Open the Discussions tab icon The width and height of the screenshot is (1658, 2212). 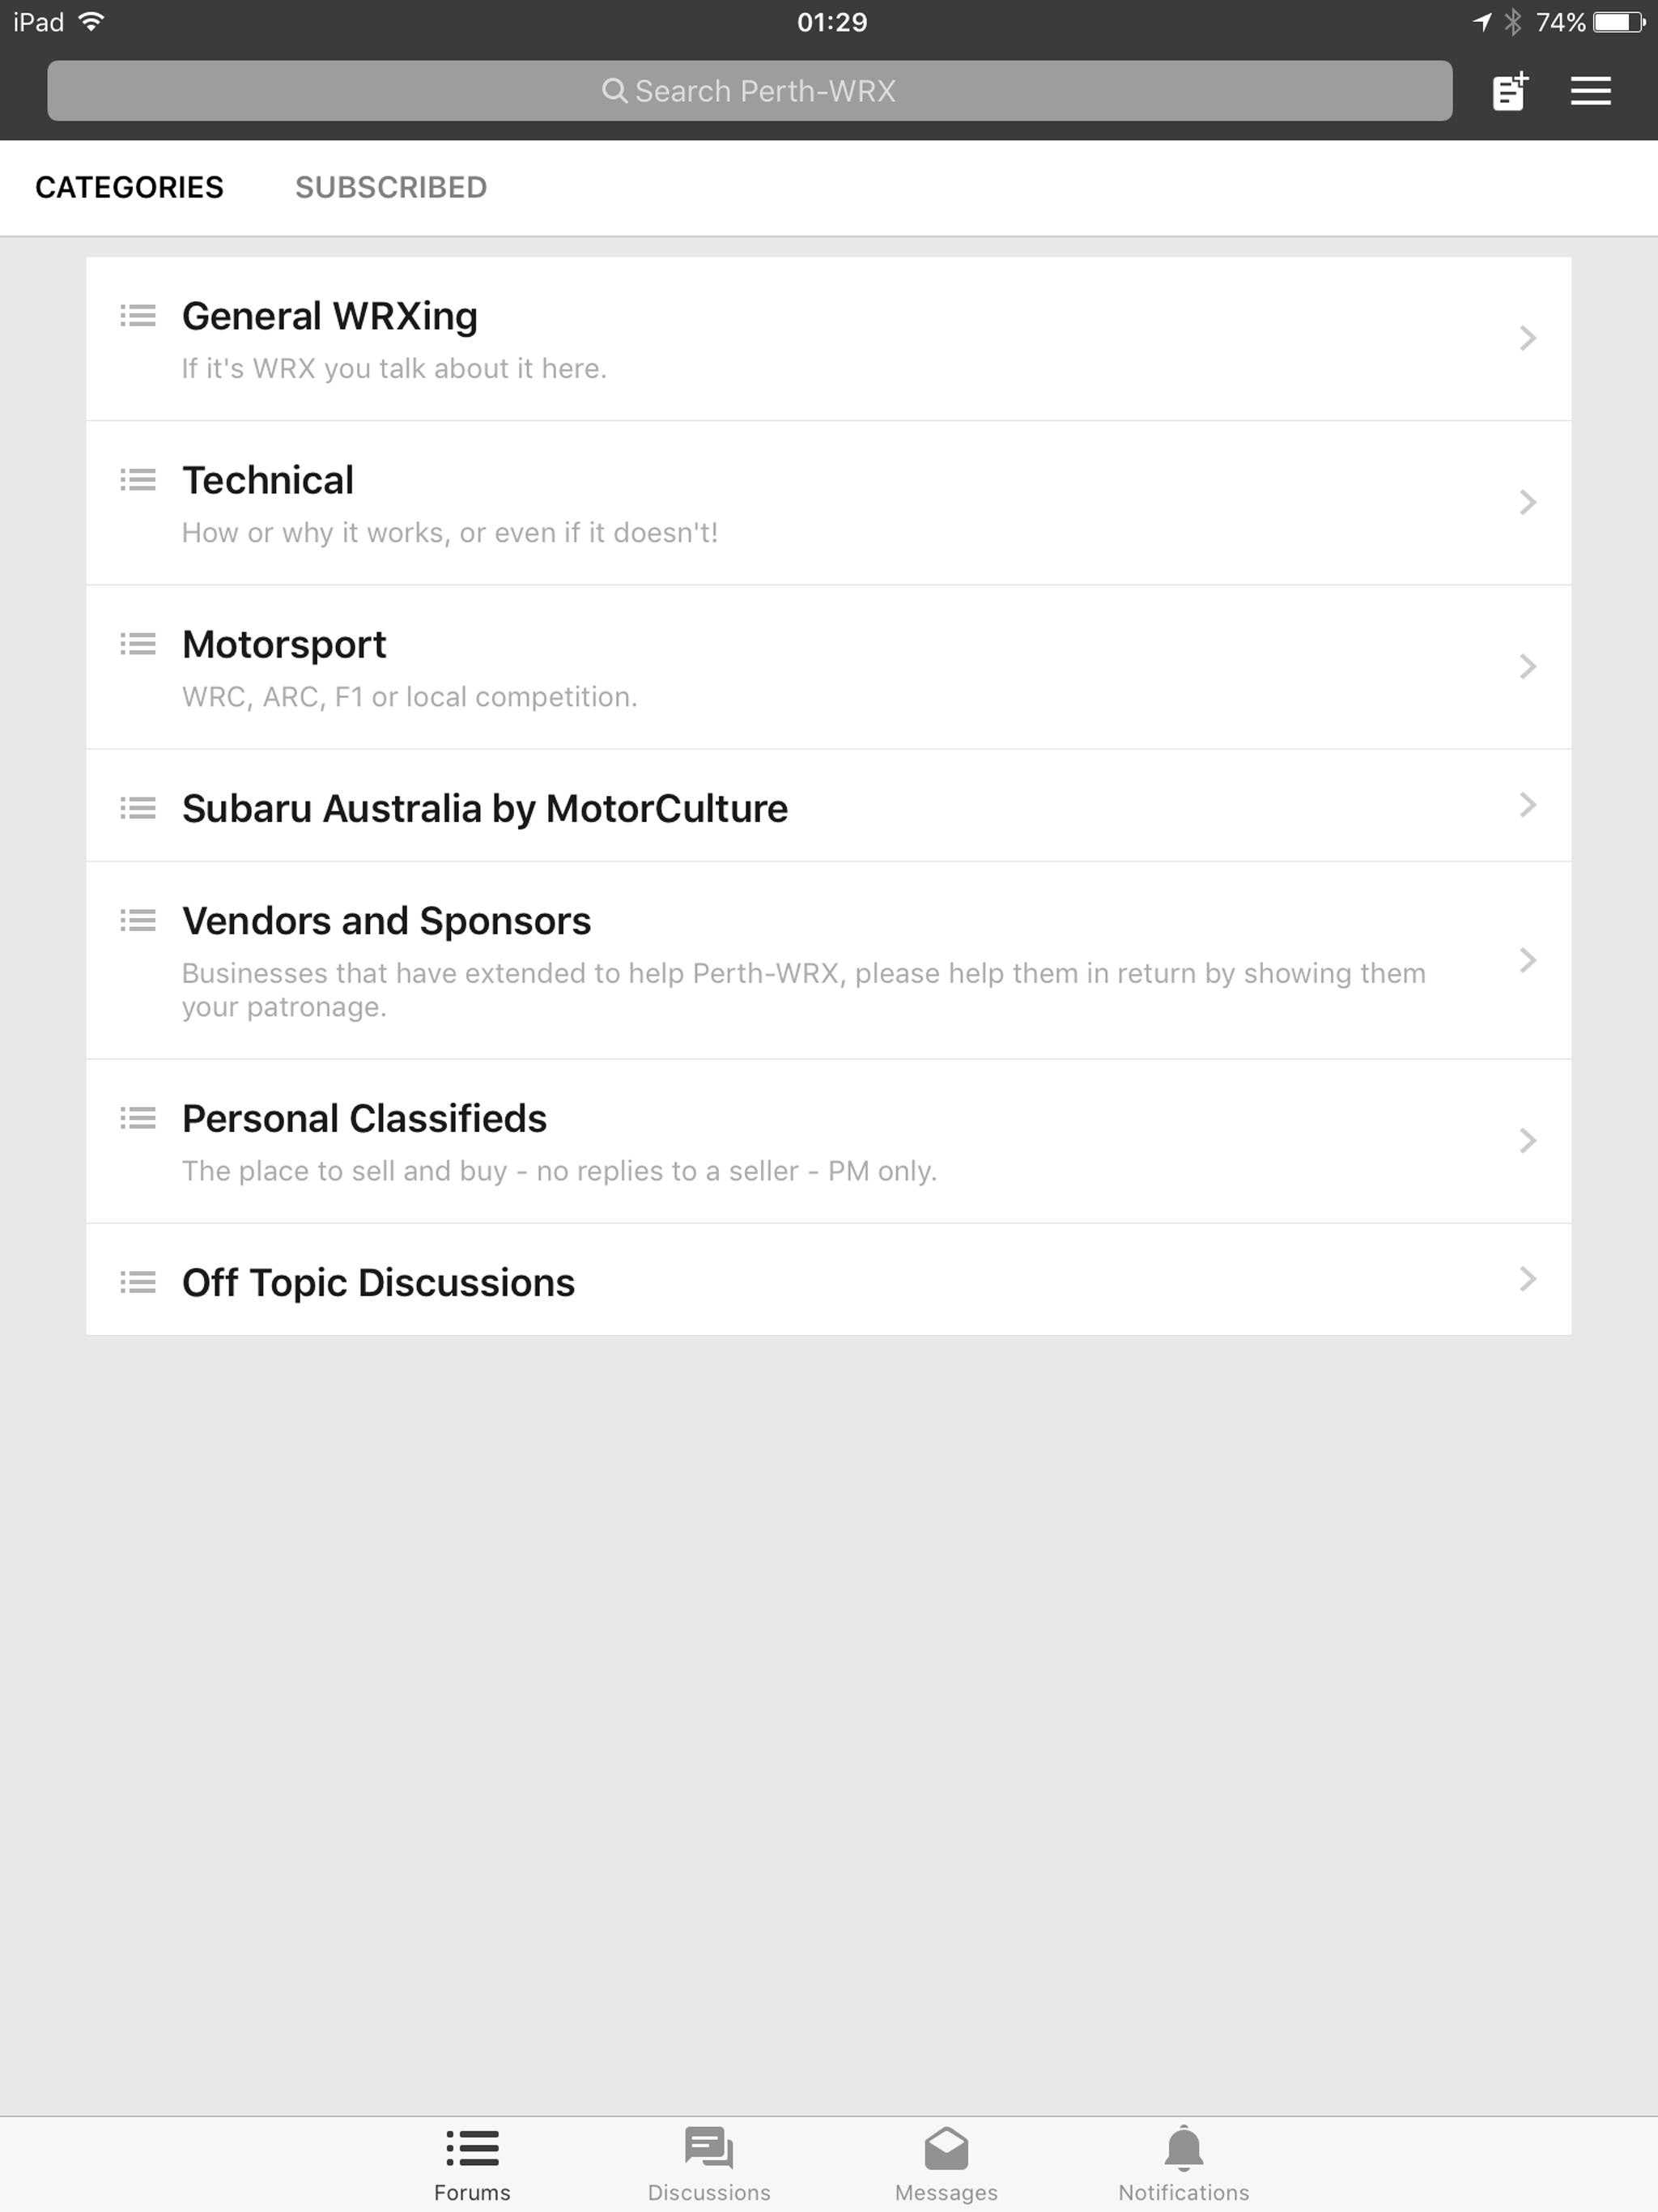(709, 2148)
